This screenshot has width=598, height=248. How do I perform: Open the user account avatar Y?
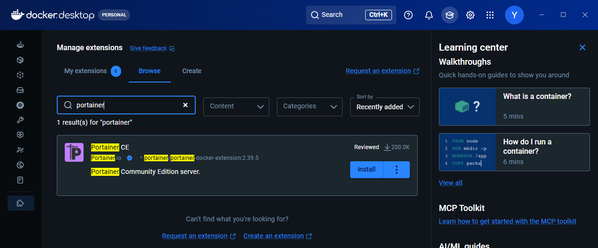(514, 15)
